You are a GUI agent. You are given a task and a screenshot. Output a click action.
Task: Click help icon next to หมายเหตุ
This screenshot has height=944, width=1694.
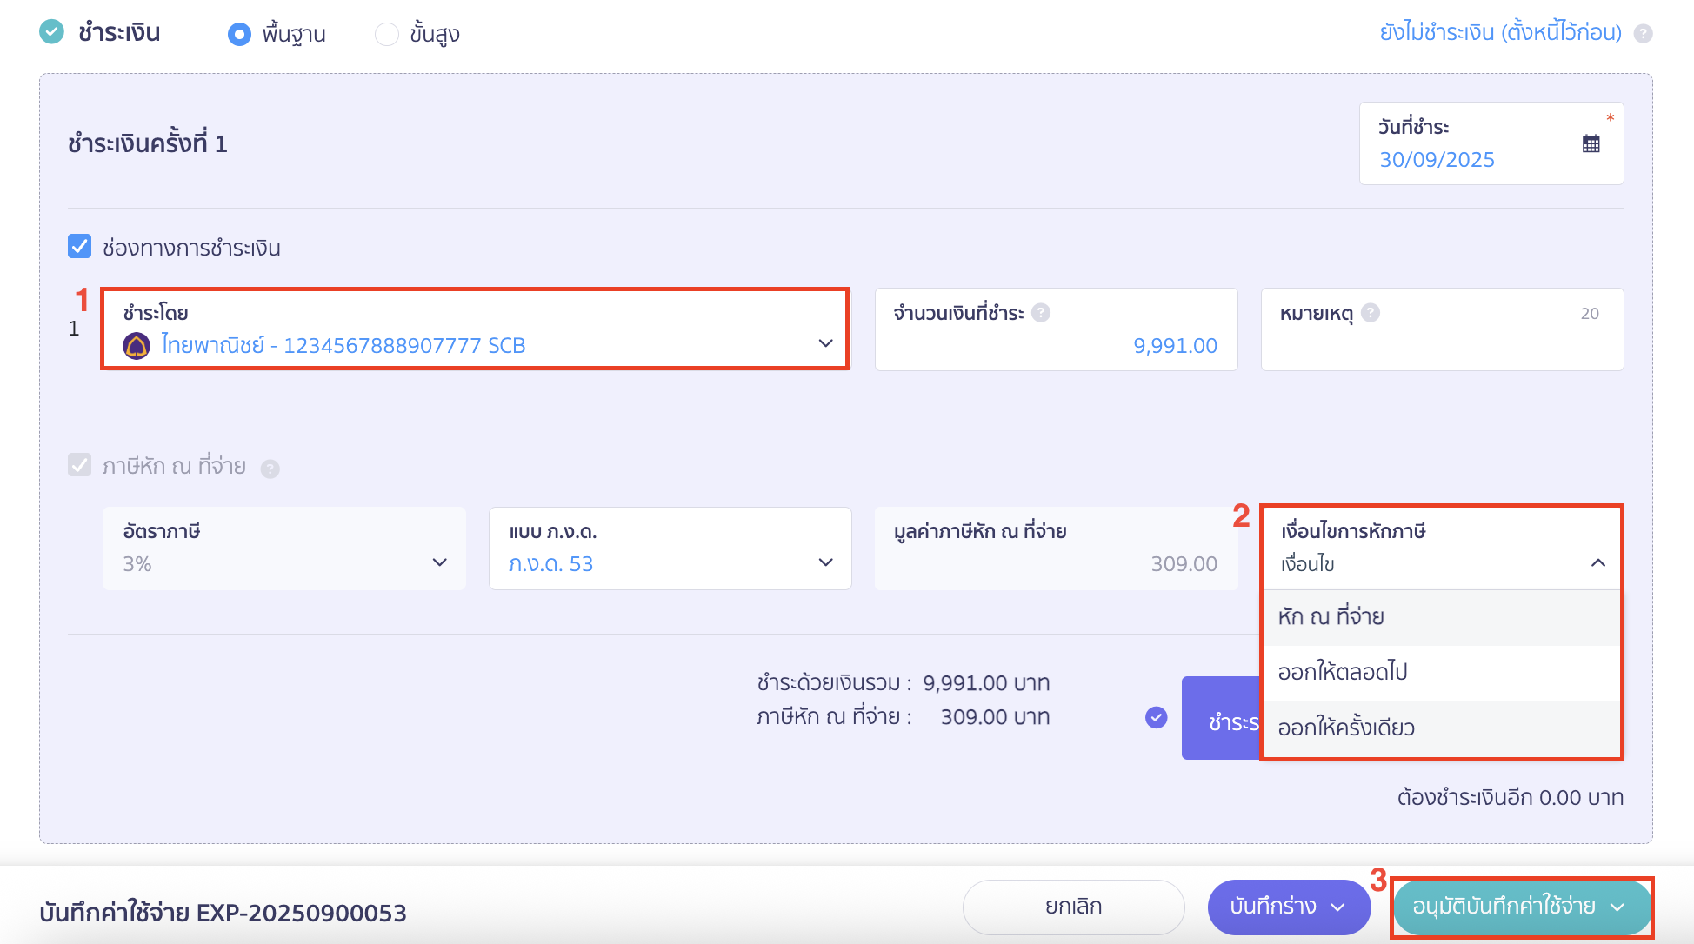pos(1371,313)
